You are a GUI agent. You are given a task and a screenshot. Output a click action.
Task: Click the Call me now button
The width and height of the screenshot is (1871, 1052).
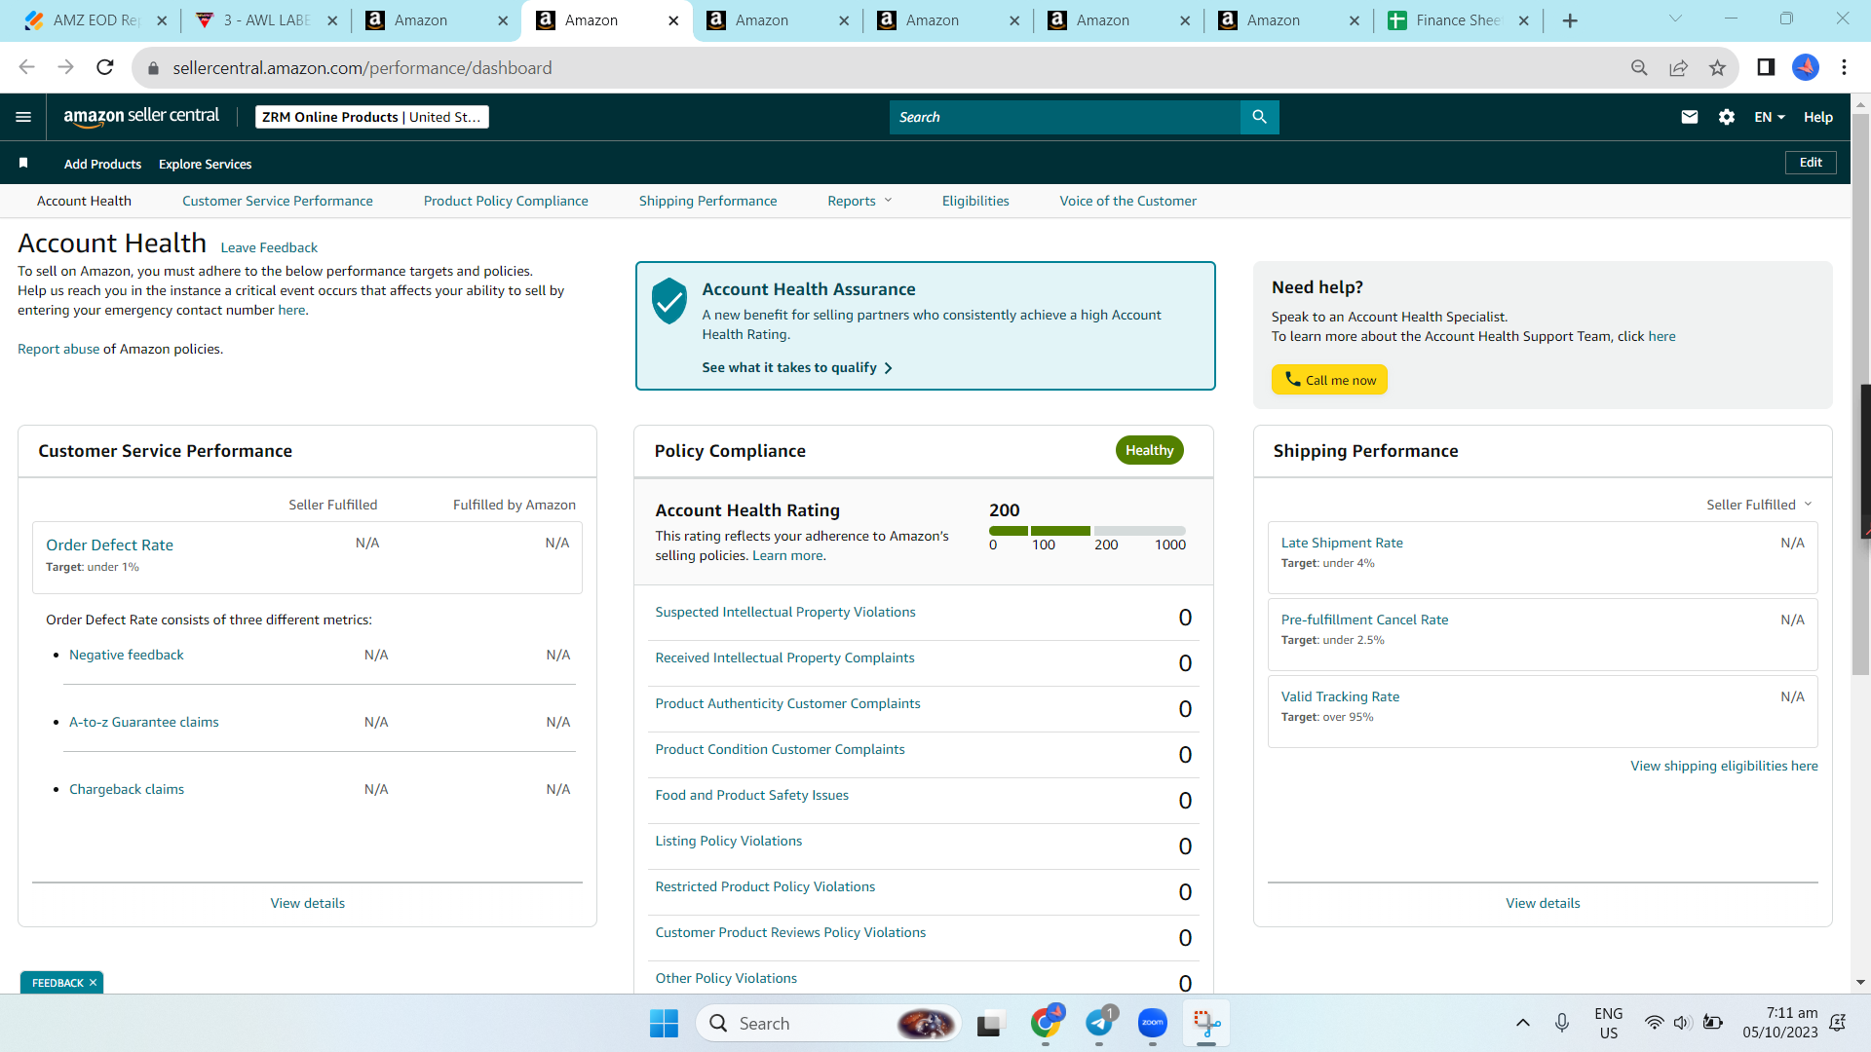pos(1329,380)
